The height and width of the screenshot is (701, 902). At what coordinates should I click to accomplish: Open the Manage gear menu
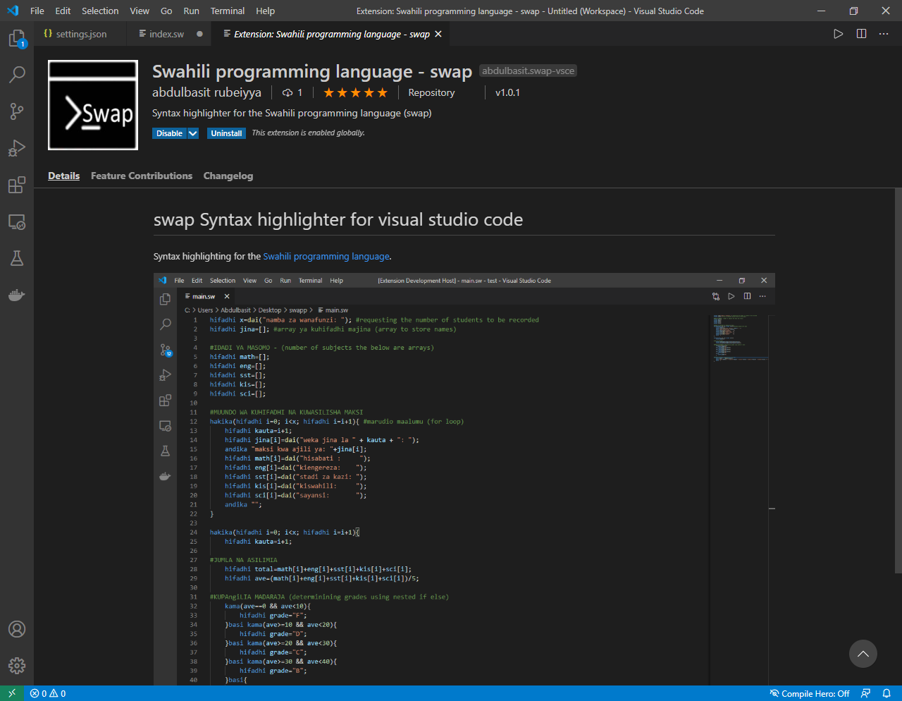click(x=17, y=666)
